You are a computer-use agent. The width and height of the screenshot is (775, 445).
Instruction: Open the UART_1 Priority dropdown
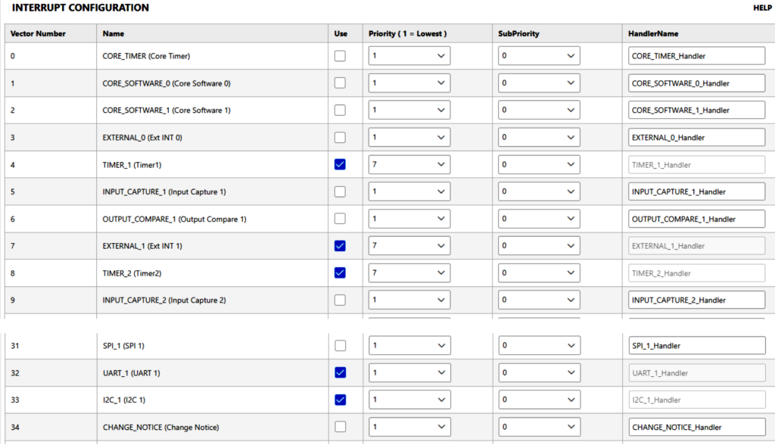409,372
